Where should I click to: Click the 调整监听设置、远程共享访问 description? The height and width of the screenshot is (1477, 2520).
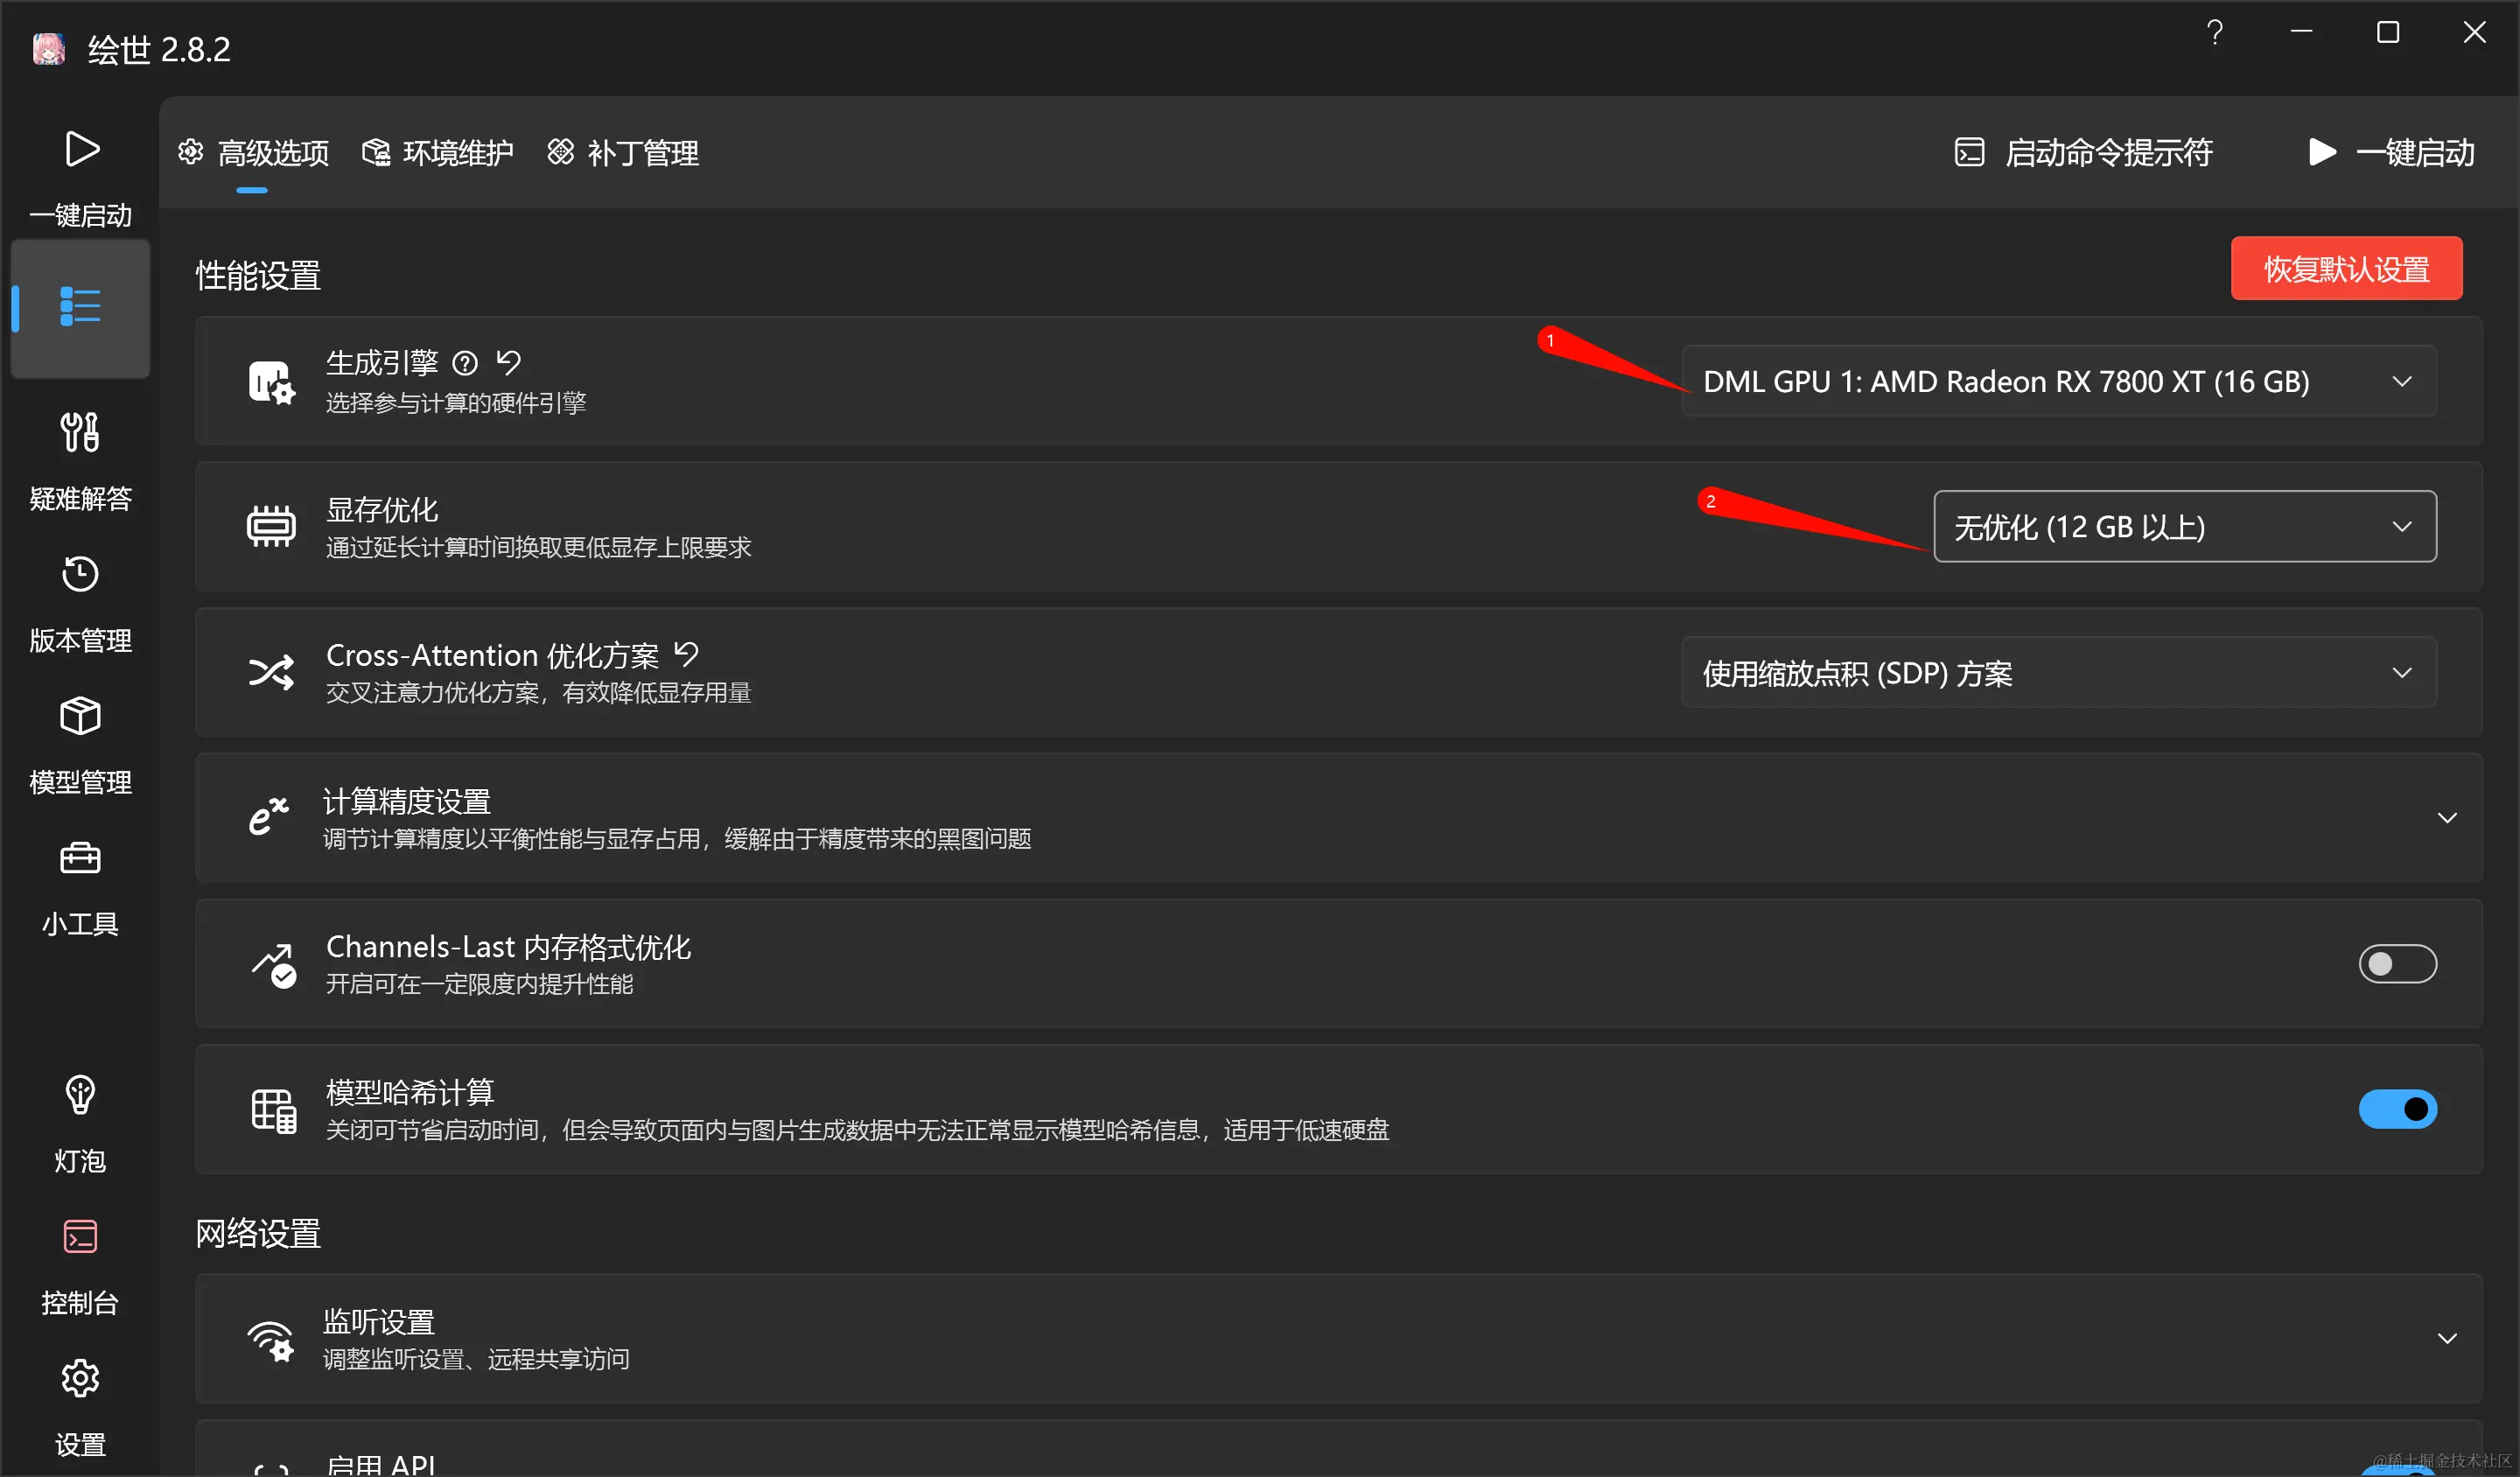(476, 1359)
